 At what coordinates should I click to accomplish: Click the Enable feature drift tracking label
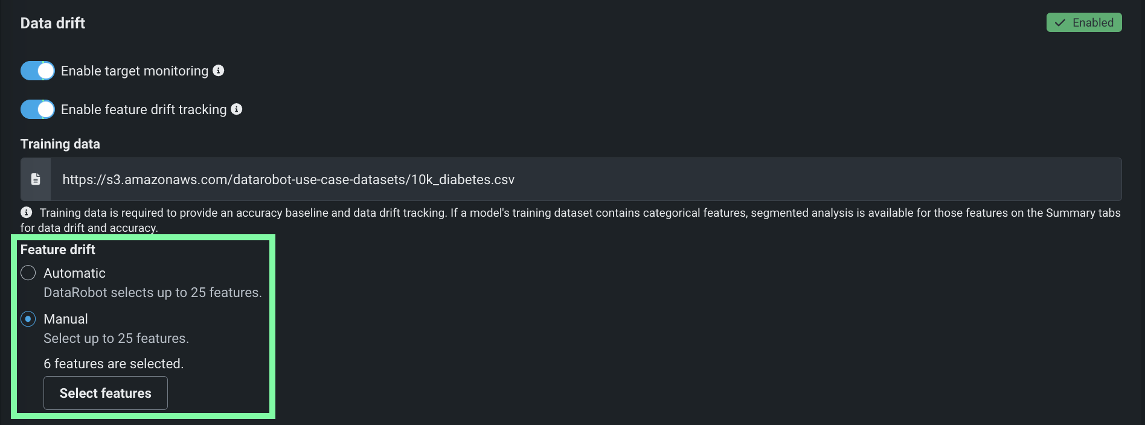click(x=144, y=109)
